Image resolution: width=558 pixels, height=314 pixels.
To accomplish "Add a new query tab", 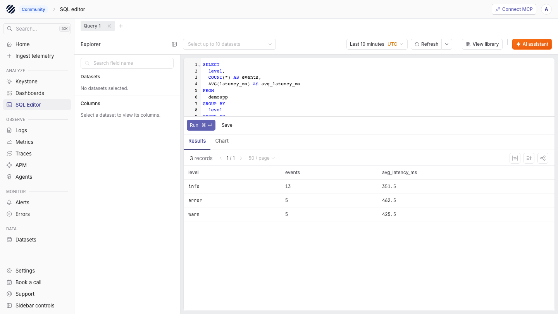I will tap(121, 26).
